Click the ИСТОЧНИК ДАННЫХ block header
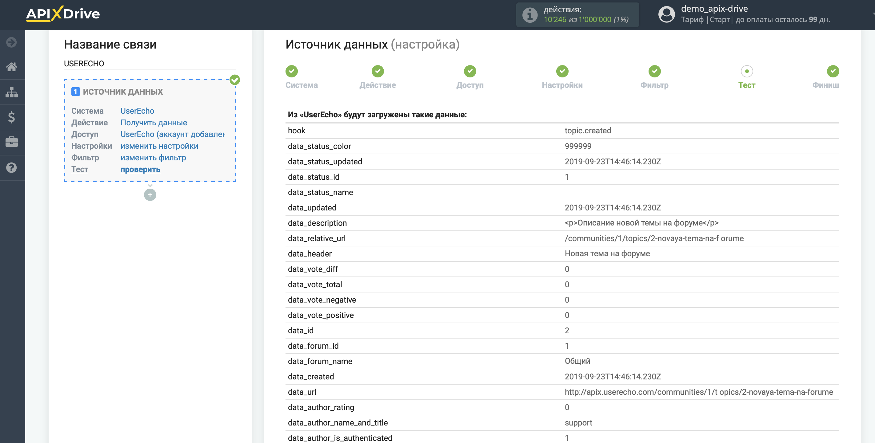This screenshot has width=875, height=443. coord(123,92)
